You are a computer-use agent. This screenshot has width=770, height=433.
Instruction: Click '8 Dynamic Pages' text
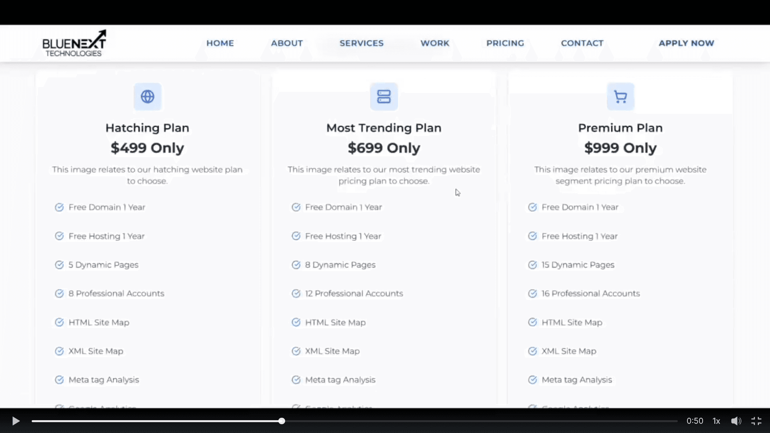click(x=340, y=265)
